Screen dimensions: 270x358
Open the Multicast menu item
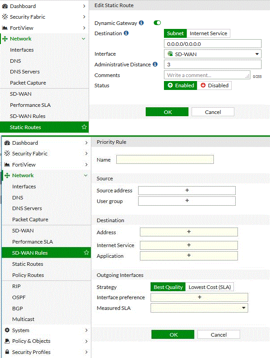tap(23, 319)
